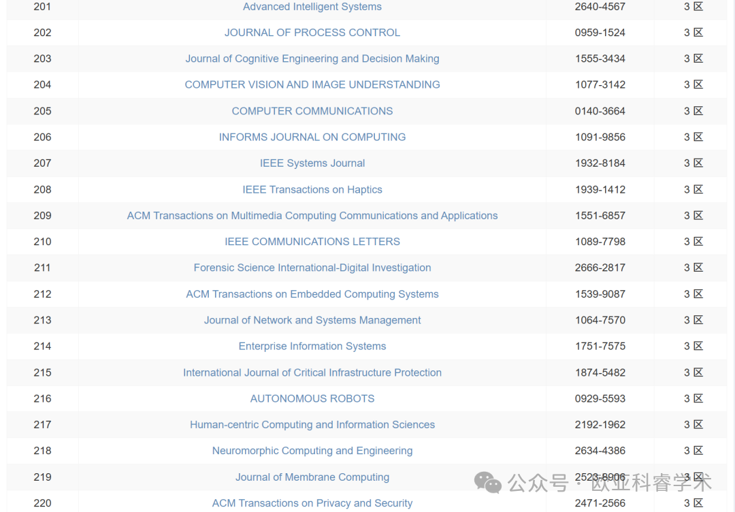Open Neuromorphic Computing and Engineering link
The height and width of the screenshot is (512, 735).
(312, 451)
